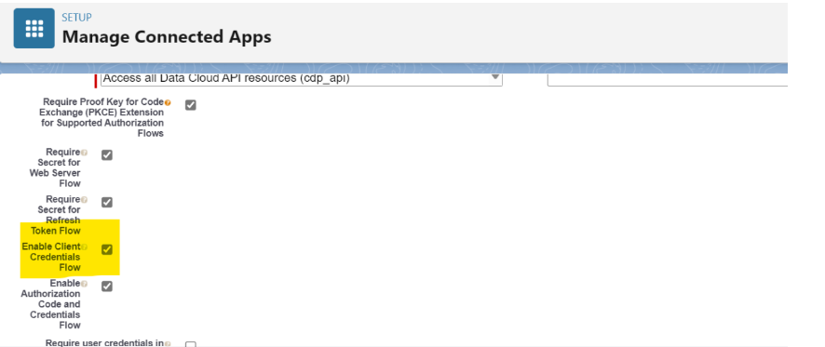Click help icon beside Enable Authorization Code and Credentials Flow
This screenshot has width=825, height=347.
coord(84,284)
